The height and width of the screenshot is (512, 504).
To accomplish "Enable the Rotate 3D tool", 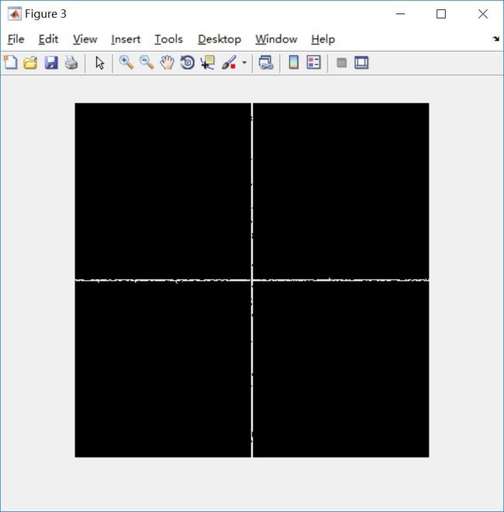I will 188,62.
